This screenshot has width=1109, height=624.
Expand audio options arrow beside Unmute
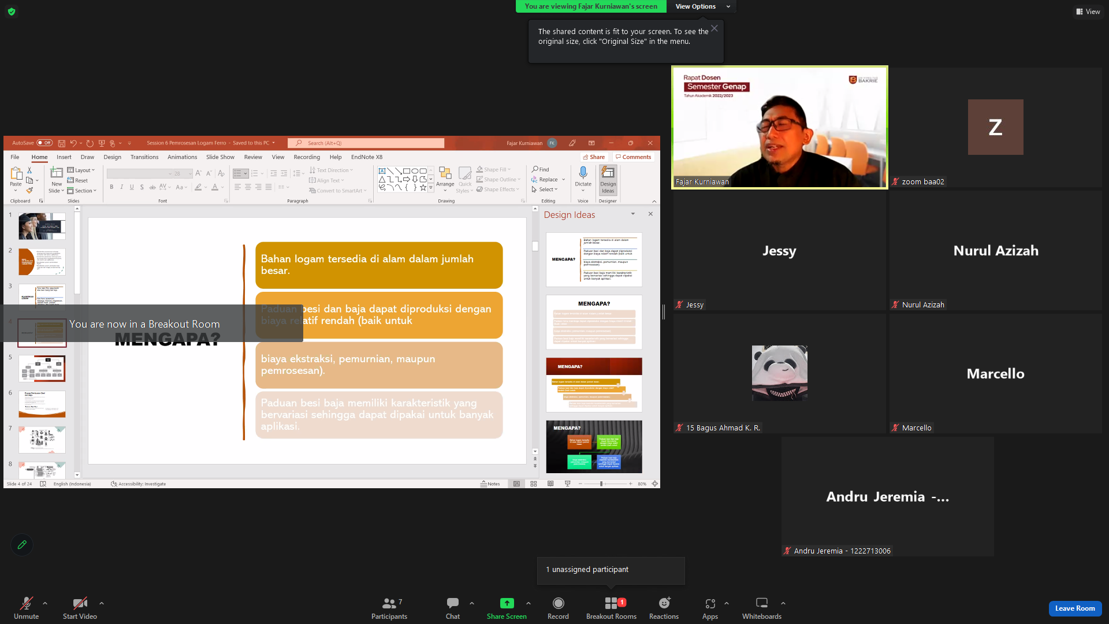click(x=45, y=603)
